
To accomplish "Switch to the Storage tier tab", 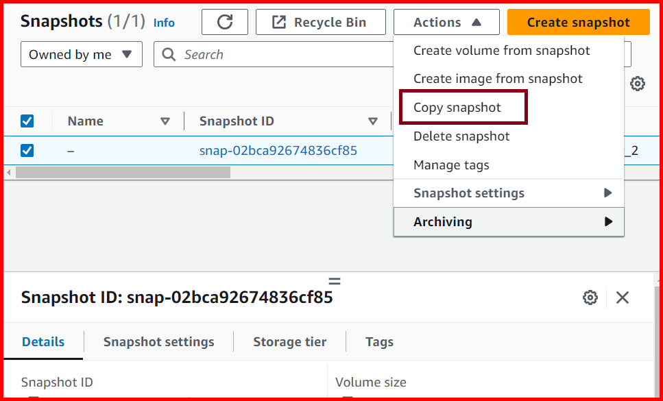I will point(289,341).
